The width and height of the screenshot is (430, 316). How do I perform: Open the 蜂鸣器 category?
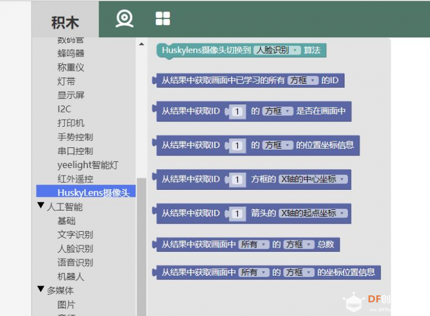(71, 53)
